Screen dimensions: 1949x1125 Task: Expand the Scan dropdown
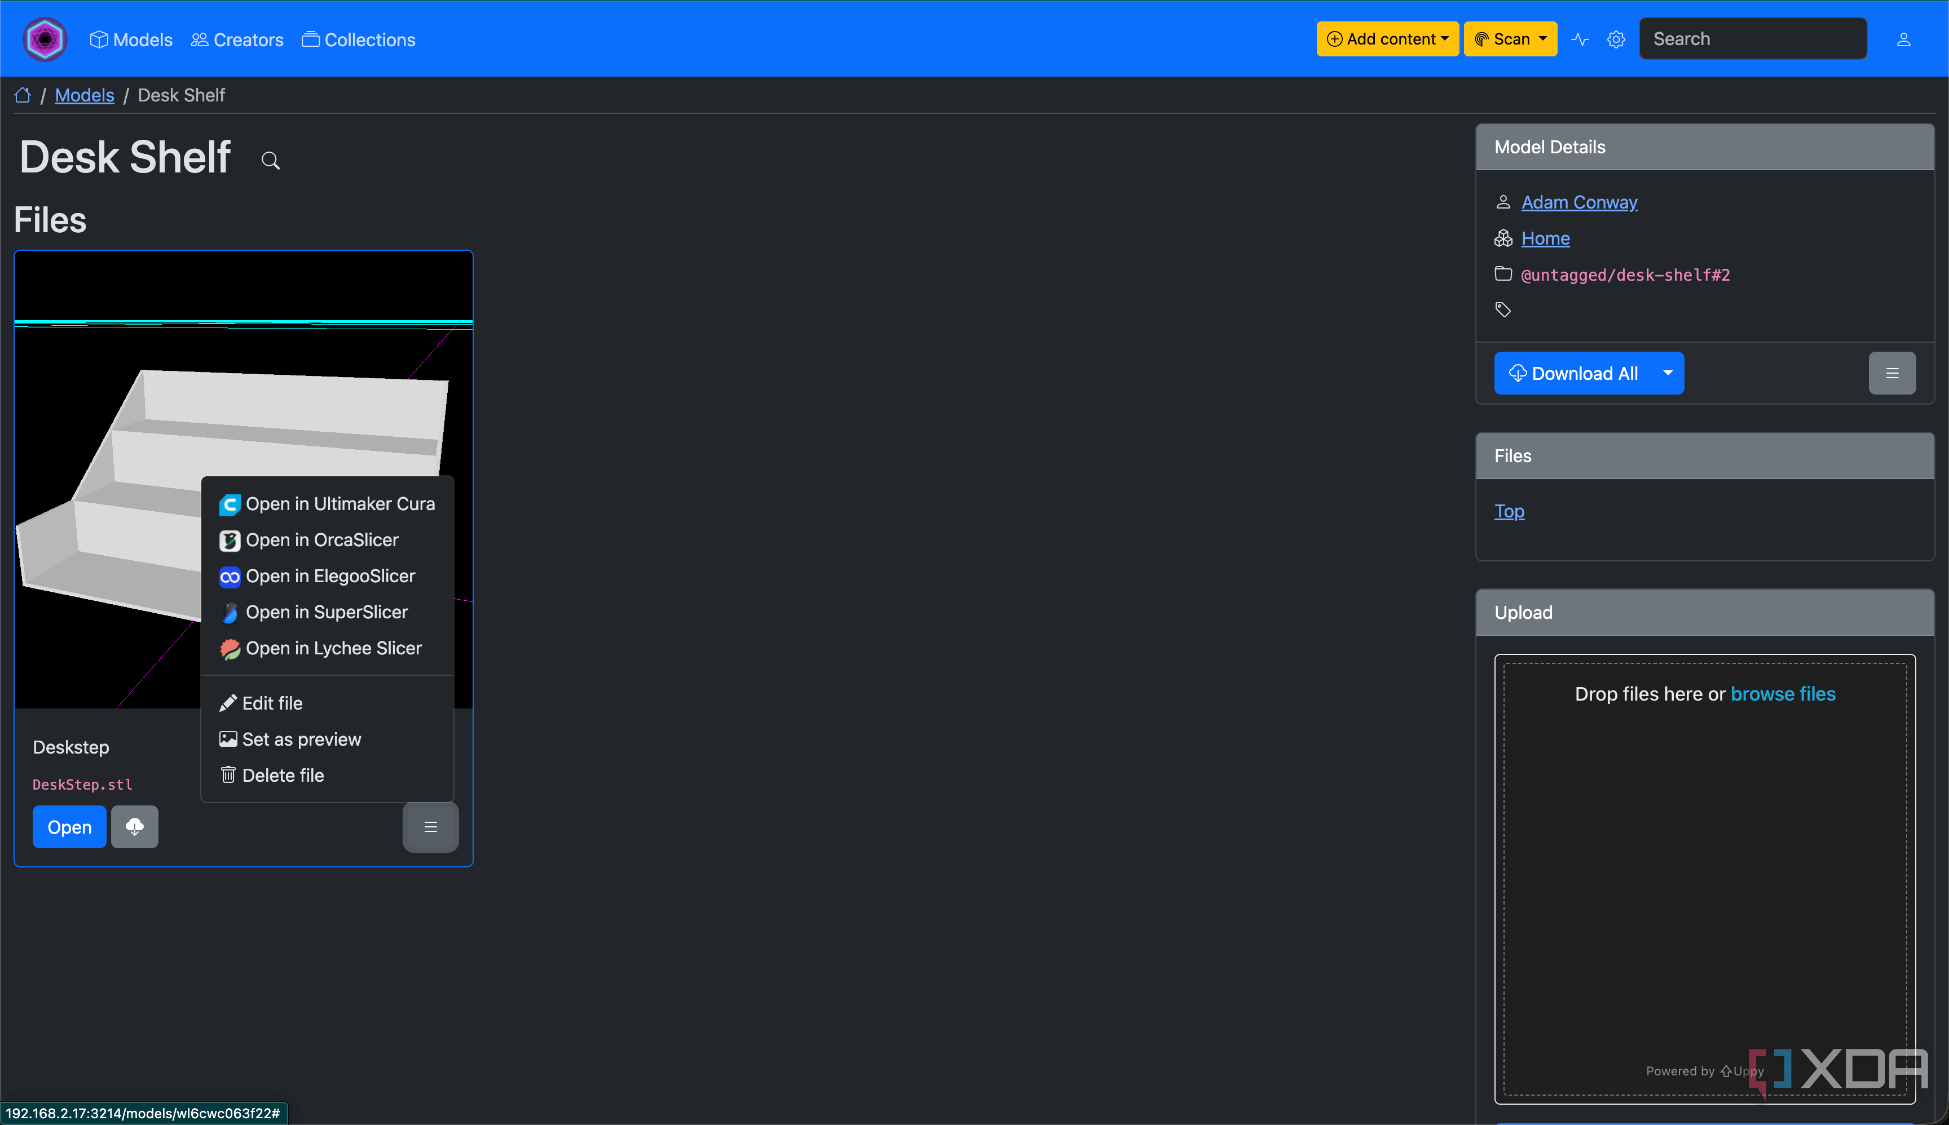(1510, 39)
